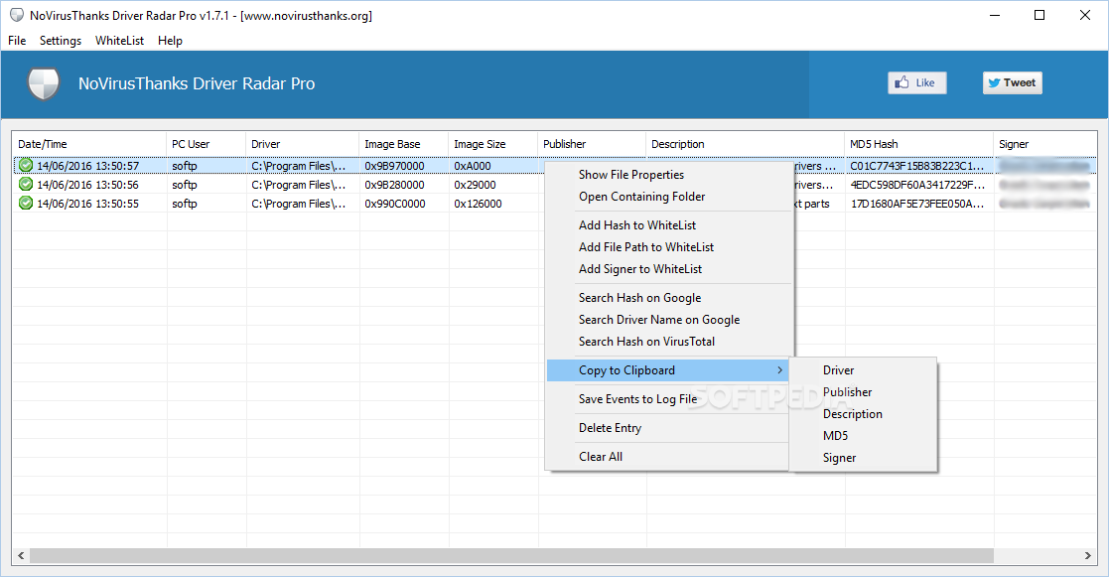1109x577 pixels.
Task: Click driver path in the 13:50:55 row
Action: [299, 204]
